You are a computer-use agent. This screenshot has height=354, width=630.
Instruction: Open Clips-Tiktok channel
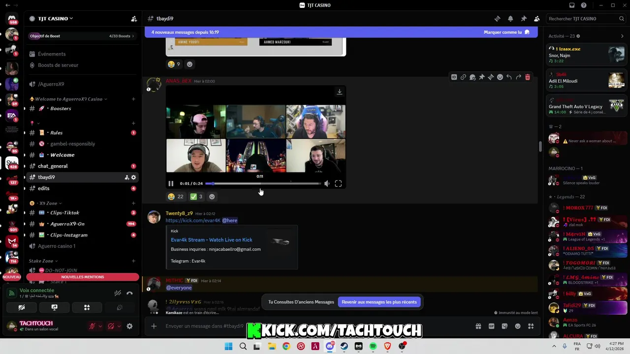[82, 213]
